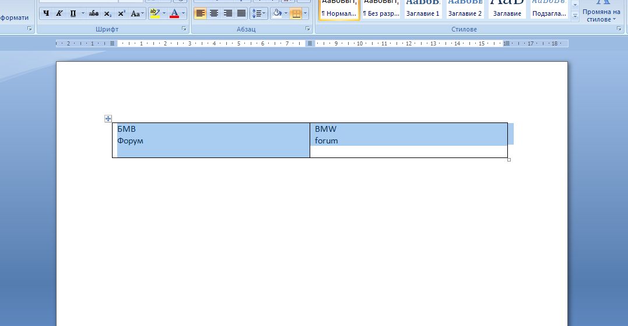Select the Без разр... style

pos(381,9)
